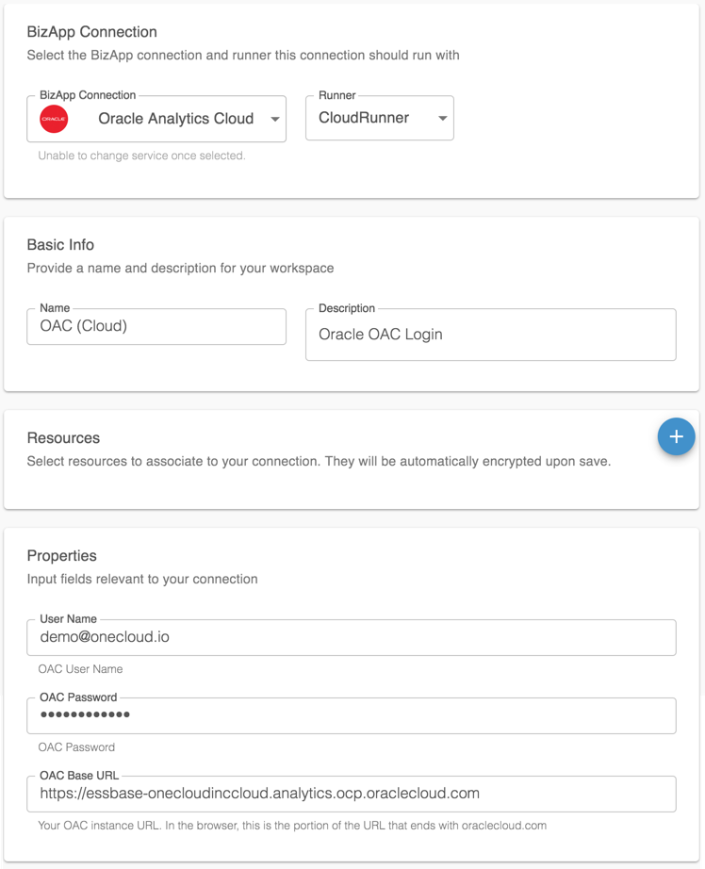Click the BizApp Connection section heading

[92, 32]
